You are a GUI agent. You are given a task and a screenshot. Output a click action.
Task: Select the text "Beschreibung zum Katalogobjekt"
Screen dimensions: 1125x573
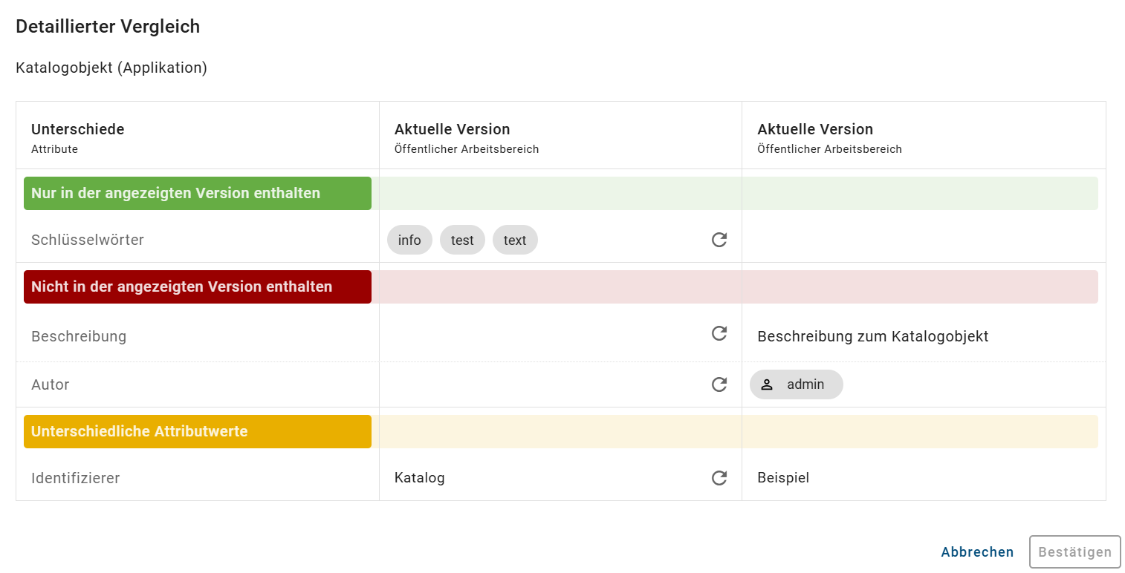click(872, 336)
